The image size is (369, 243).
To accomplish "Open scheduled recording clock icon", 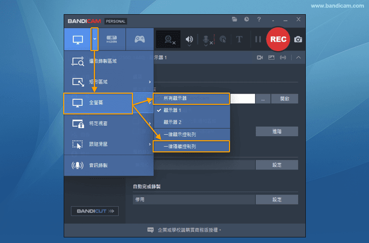I will click(246, 19).
